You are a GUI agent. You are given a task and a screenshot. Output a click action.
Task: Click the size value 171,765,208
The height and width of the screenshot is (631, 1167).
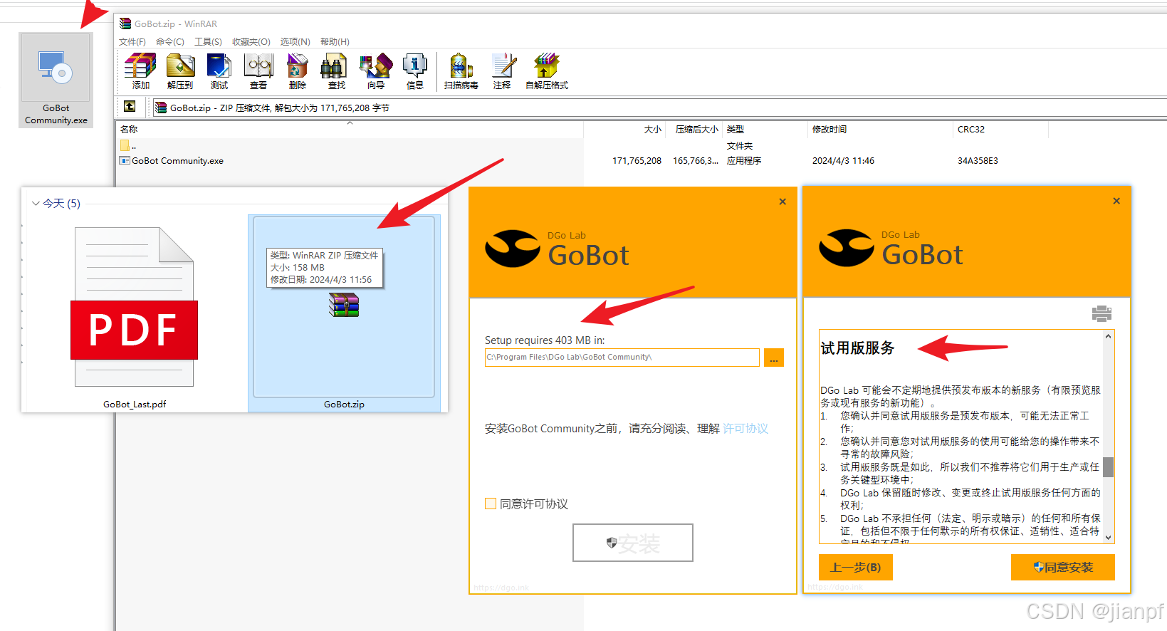coord(637,161)
